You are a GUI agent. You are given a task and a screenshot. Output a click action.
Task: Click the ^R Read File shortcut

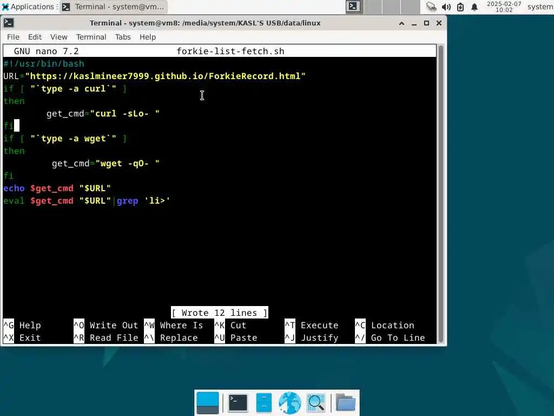105,337
